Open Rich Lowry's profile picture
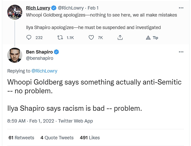Image resolution: width=191 pixels, height=146 pixels. (15, 12)
